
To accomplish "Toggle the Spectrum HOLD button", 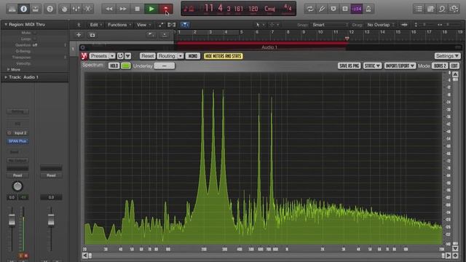I will point(114,65).
